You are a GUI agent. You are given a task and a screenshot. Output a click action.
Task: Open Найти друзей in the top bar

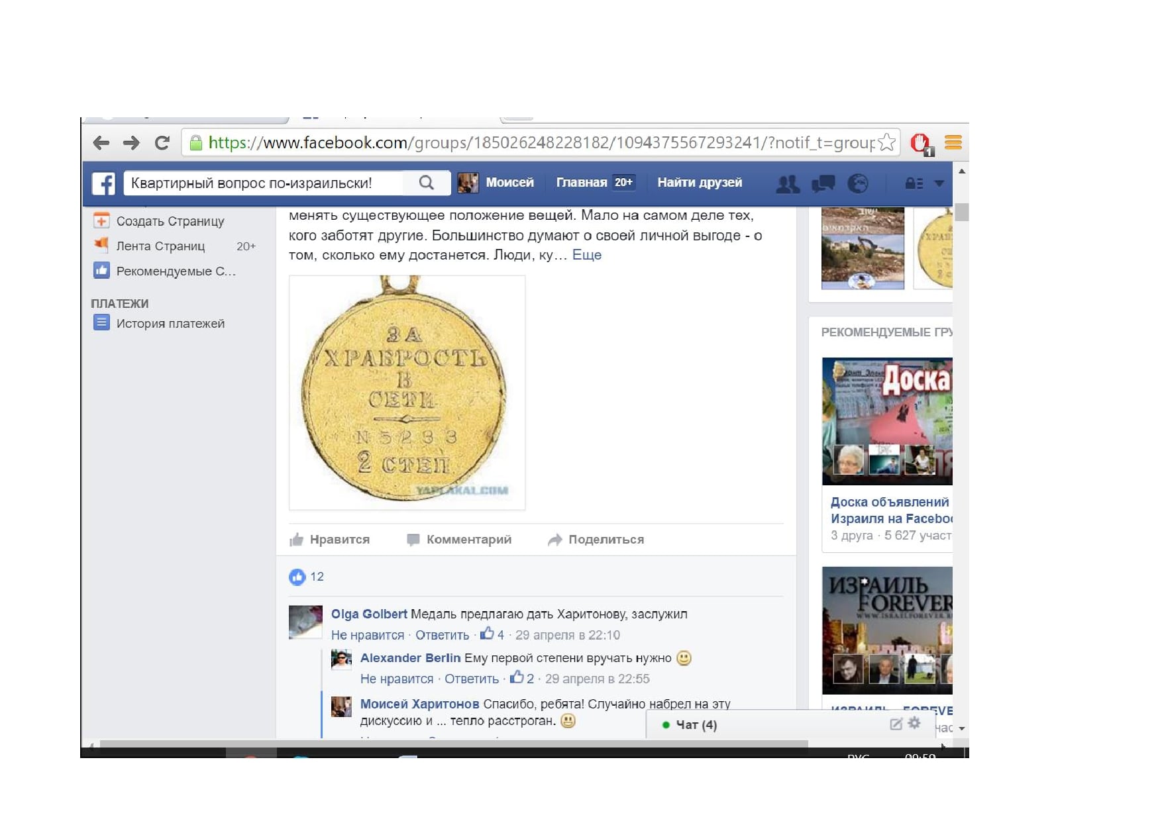click(x=700, y=183)
